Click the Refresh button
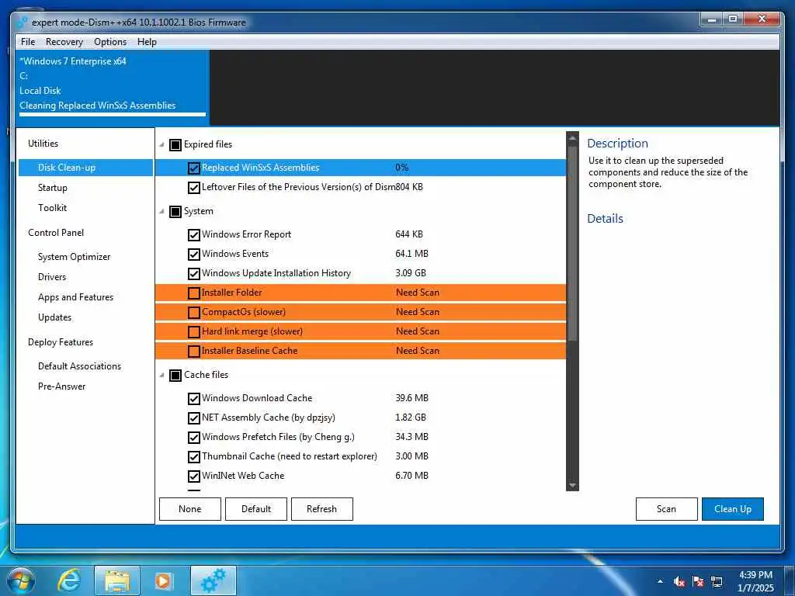 coord(322,509)
